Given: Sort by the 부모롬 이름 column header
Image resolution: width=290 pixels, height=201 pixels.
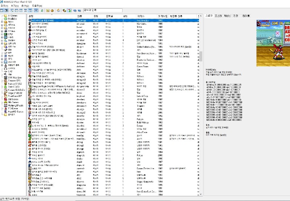Looking at the screenshot, I should [x=183, y=16].
